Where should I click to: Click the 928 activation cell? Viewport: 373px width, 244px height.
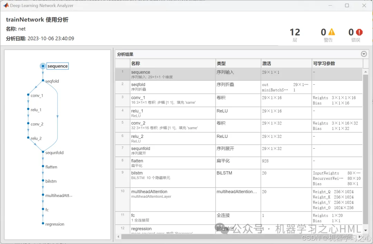point(286,163)
